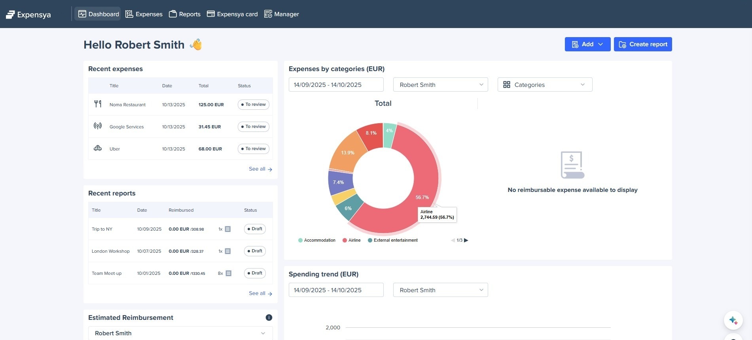752x340 pixels.
Task: Click the see all arrow under recent reports
Action: [x=270, y=294]
